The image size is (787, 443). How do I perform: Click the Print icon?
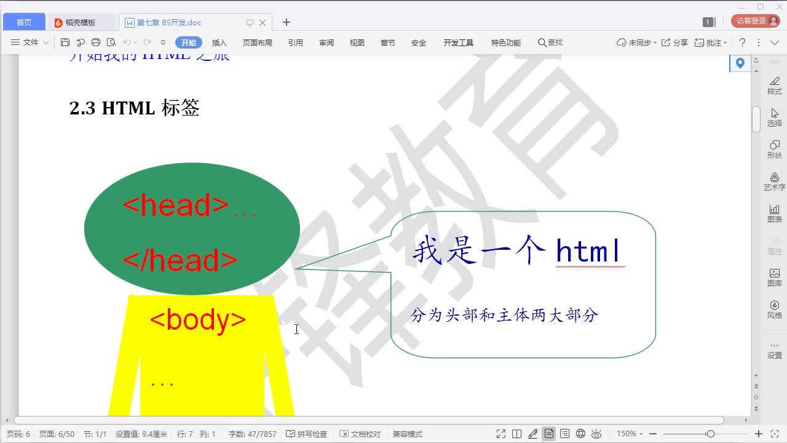[x=96, y=42]
